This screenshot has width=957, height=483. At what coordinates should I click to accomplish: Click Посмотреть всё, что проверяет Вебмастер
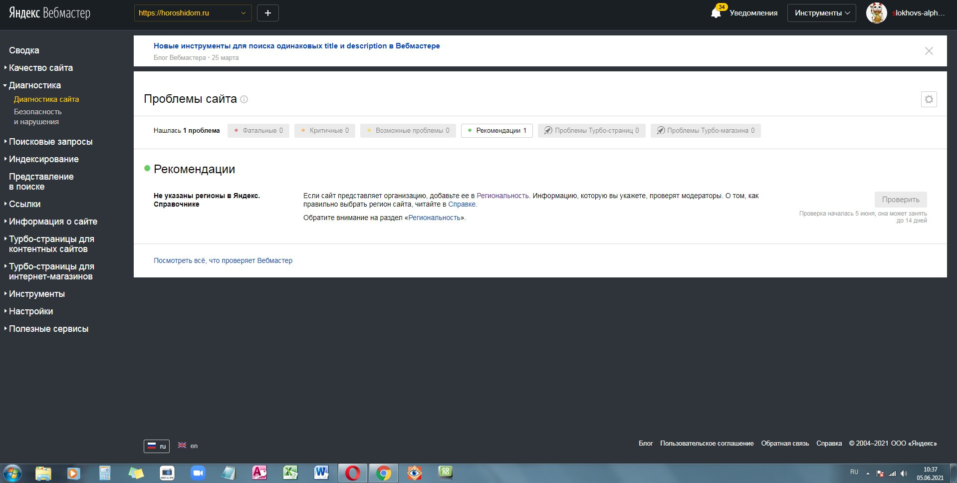pos(223,260)
